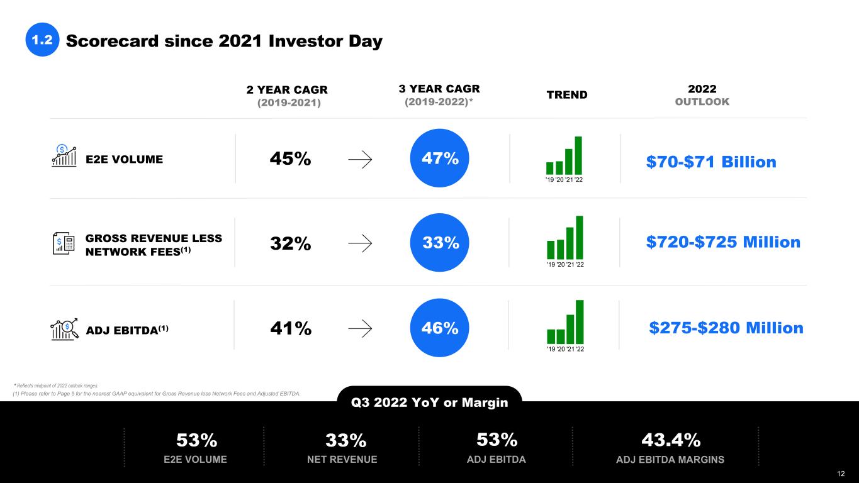Image resolution: width=859 pixels, height=483 pixels.
Task: Click the 53% E2E Volume figure
Action: (196, 440)
